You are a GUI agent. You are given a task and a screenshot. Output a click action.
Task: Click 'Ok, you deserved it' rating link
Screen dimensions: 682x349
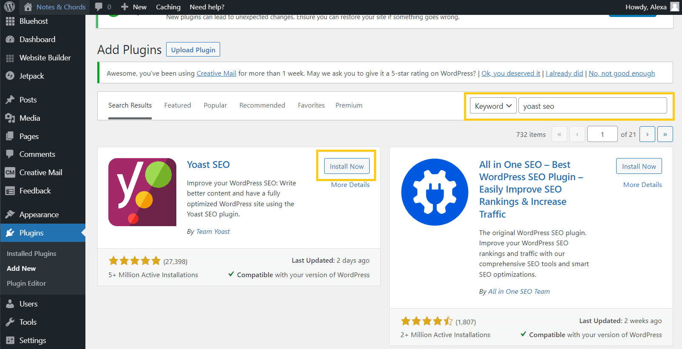[x=511, y=74]
